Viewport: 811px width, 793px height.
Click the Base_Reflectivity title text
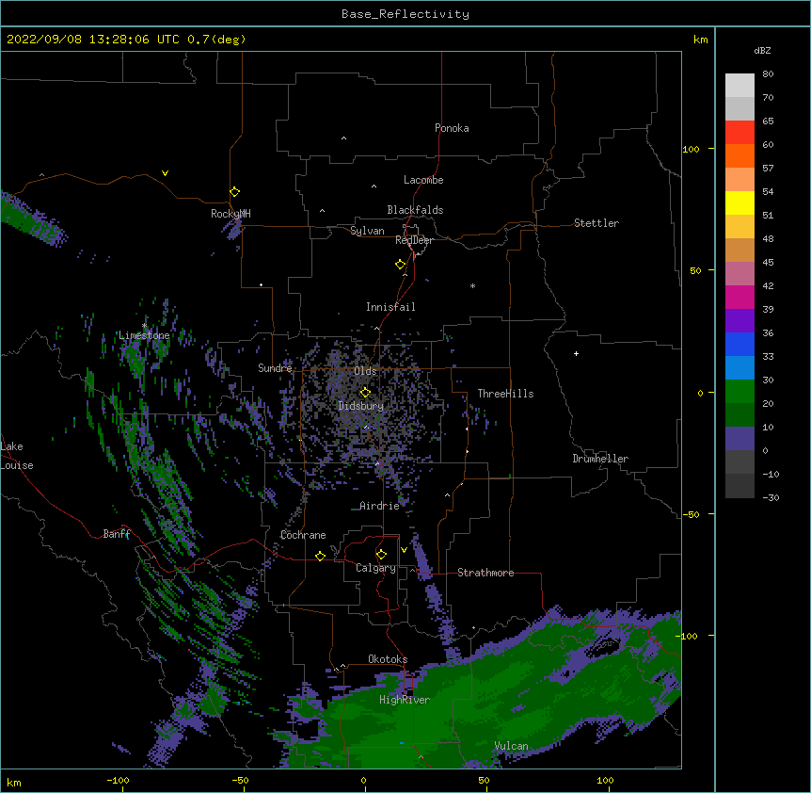(x=405, y=14)
